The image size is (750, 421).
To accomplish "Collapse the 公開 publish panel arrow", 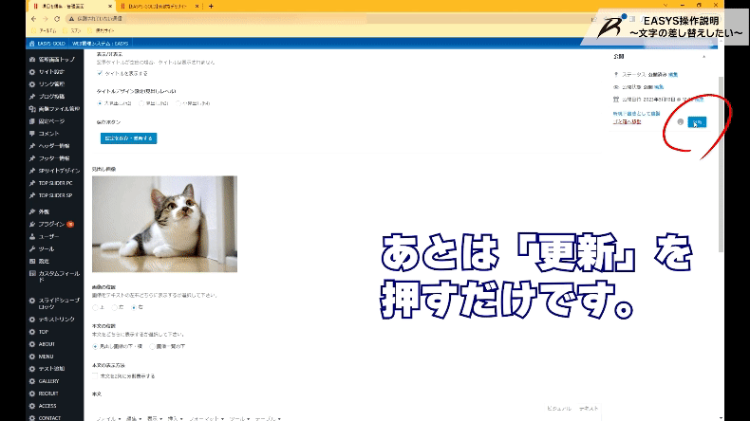I will [703, 57].
